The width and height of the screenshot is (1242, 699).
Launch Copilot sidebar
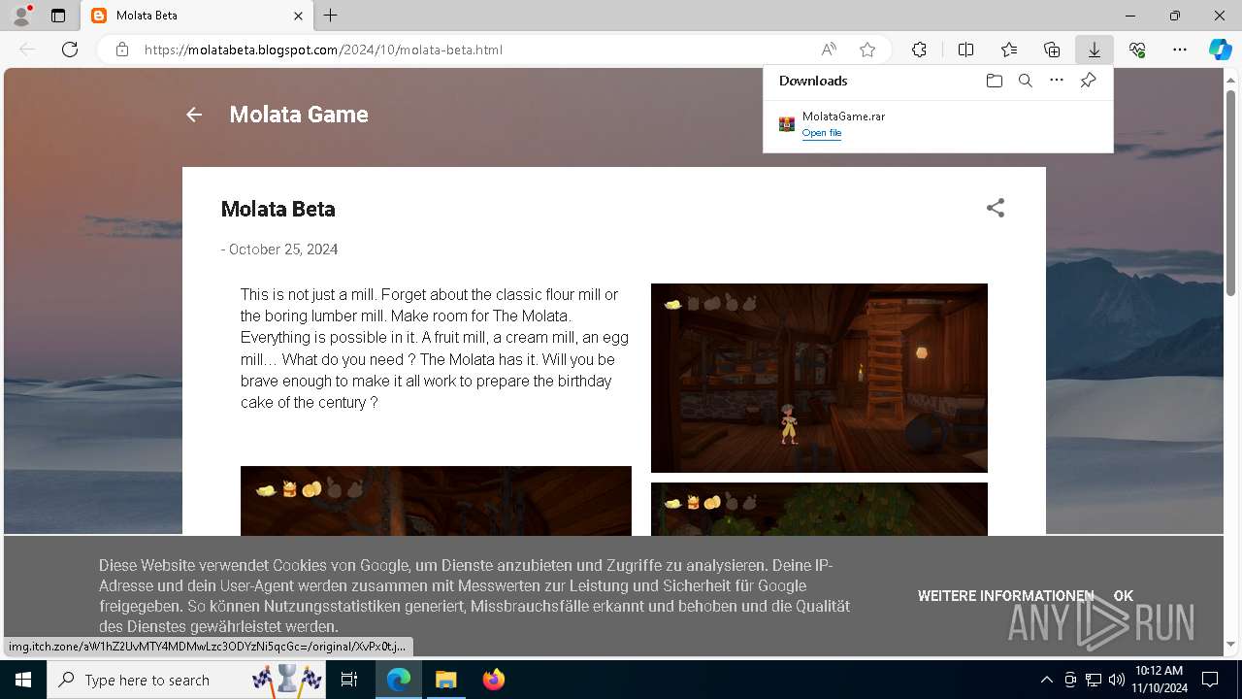click(x=1220, y=50)
